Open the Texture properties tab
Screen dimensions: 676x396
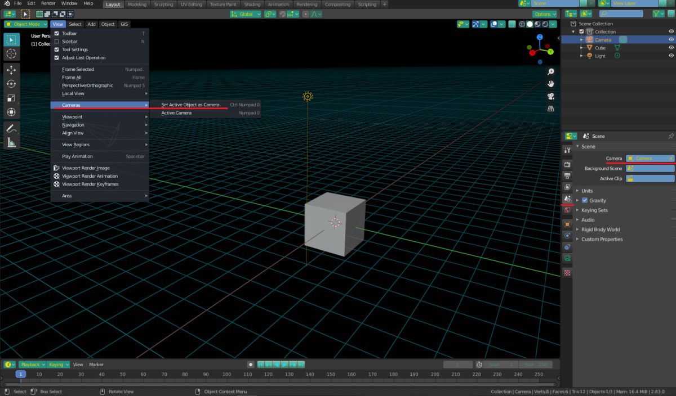[567, 272]
